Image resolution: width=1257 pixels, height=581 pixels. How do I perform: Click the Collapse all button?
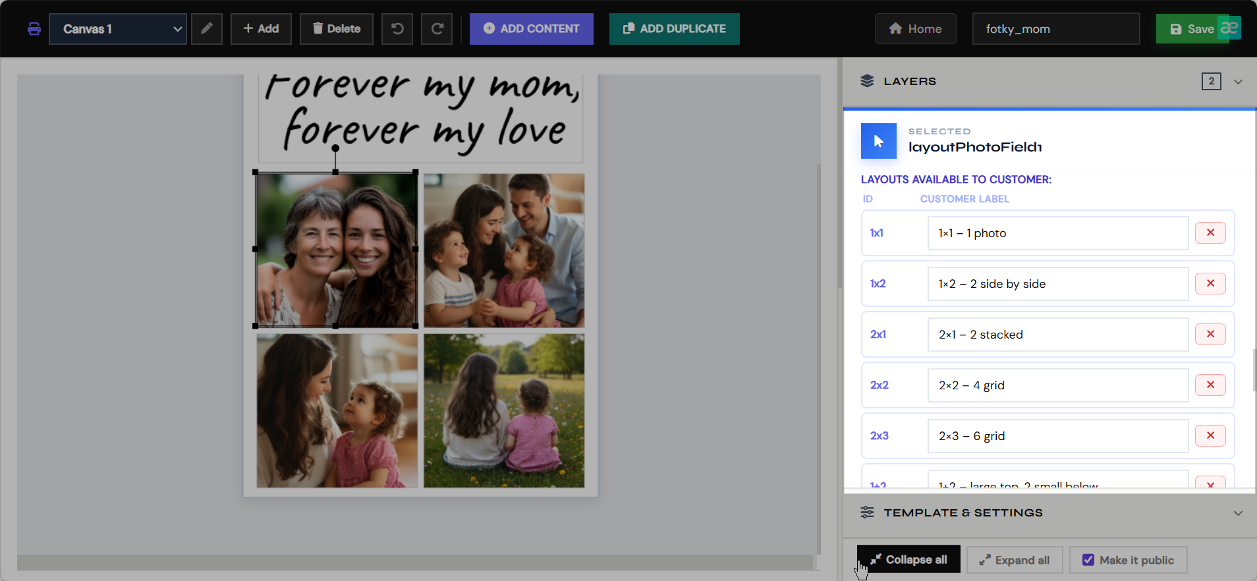(x=908, y=560)
